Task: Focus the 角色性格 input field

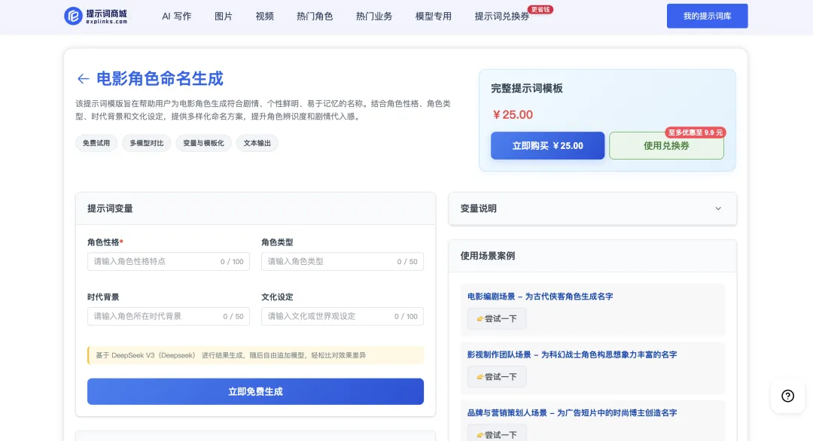Action: (169, 262)
